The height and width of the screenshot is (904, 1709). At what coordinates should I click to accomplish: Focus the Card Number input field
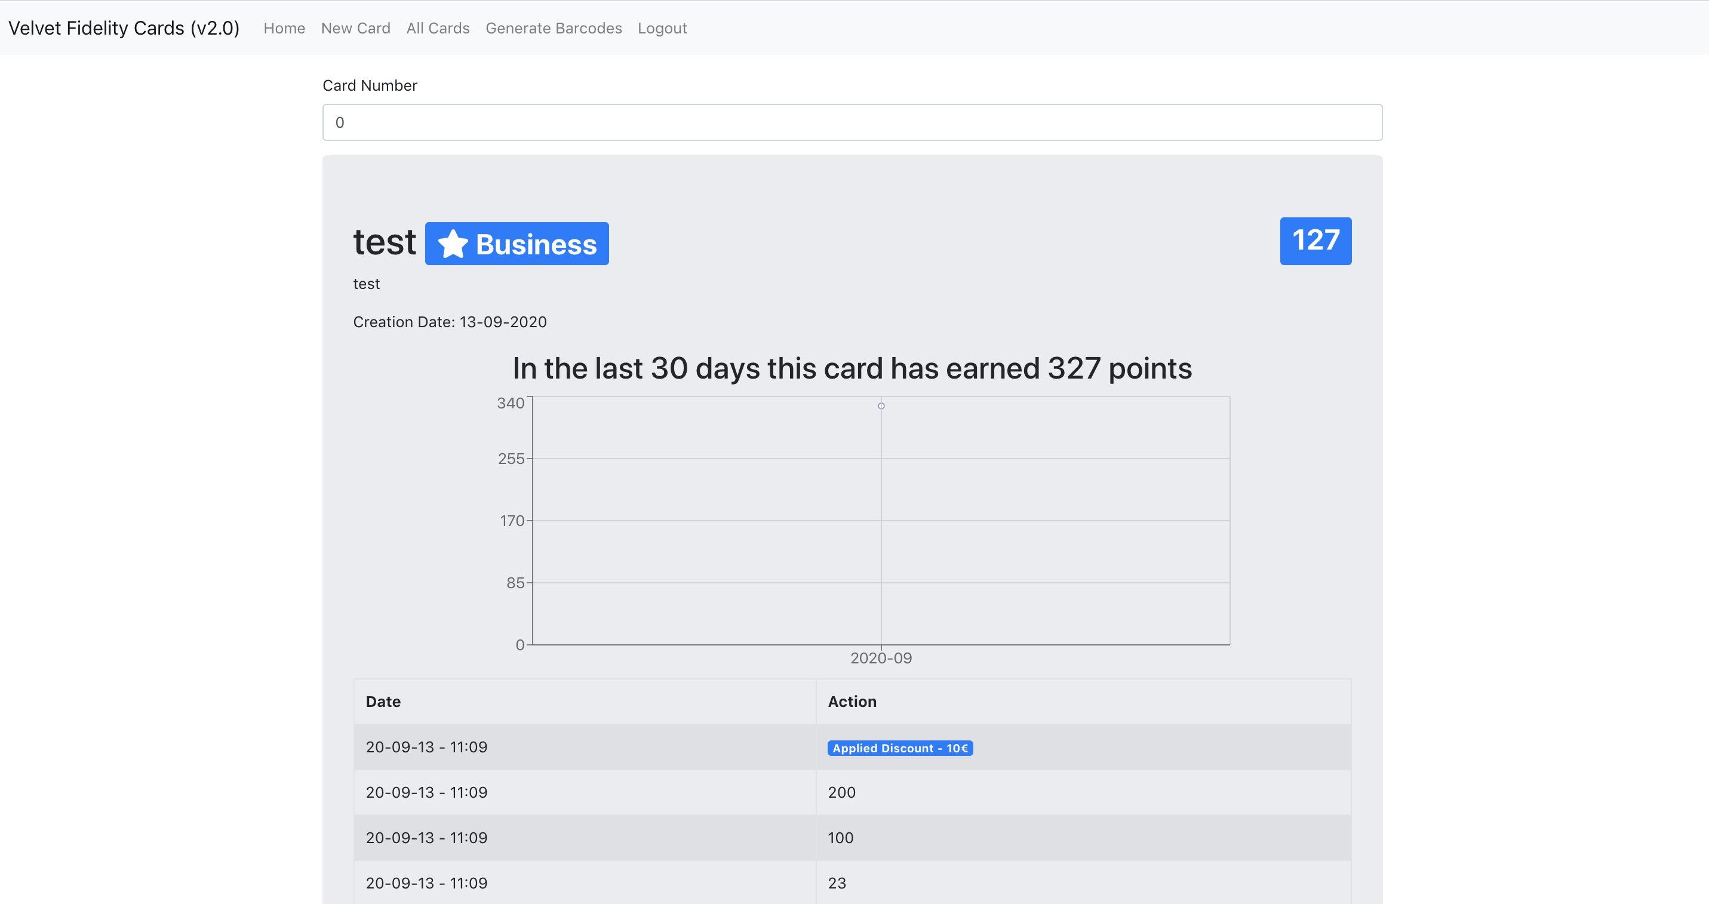[852, 122]
